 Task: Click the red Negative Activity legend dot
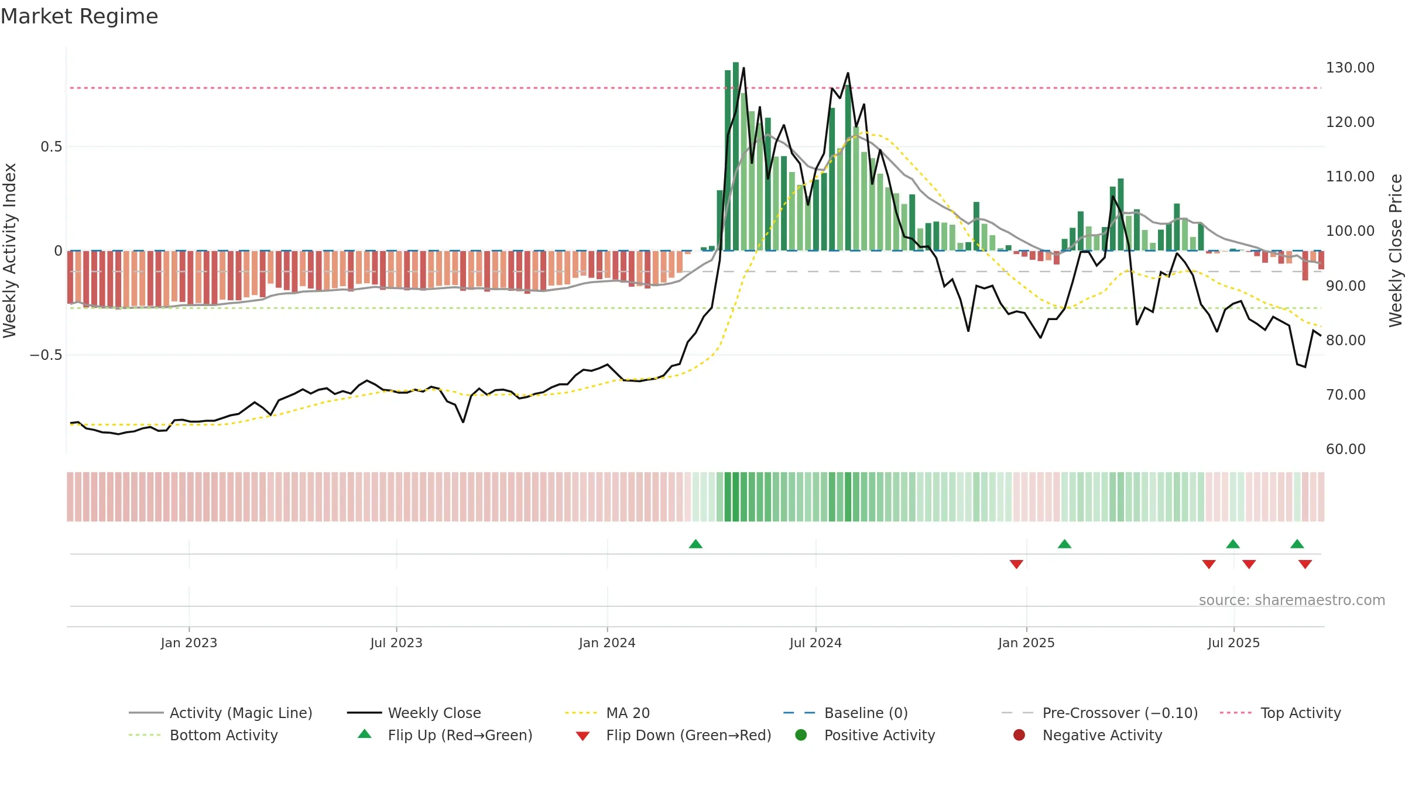pos(1019,734)
